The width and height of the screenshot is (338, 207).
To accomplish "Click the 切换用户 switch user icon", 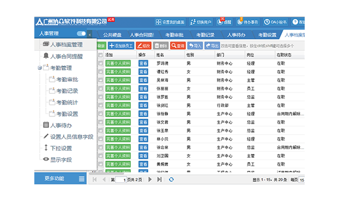I will coord(194,22).
